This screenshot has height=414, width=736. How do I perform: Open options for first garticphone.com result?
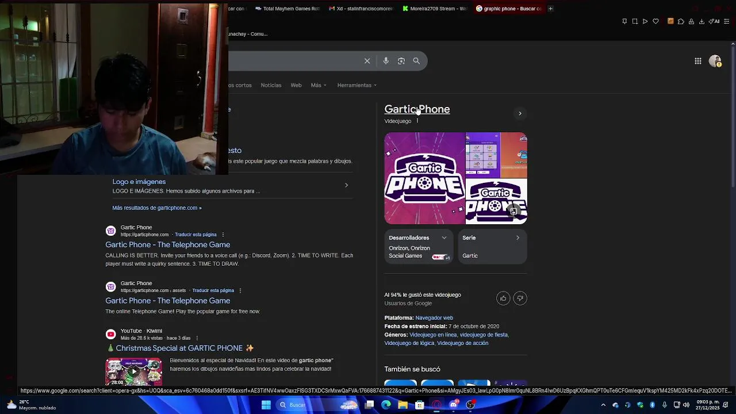[223, 235]
